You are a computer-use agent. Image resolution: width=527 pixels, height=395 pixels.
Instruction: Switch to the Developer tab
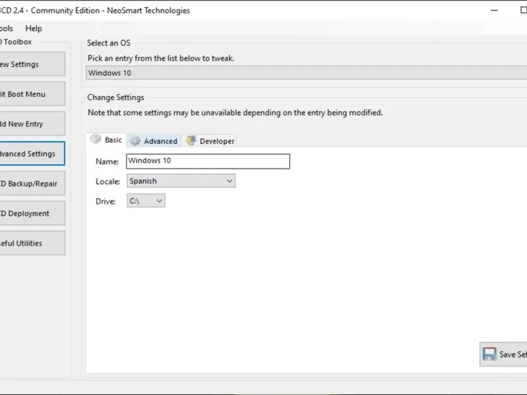tap(209, 141)
